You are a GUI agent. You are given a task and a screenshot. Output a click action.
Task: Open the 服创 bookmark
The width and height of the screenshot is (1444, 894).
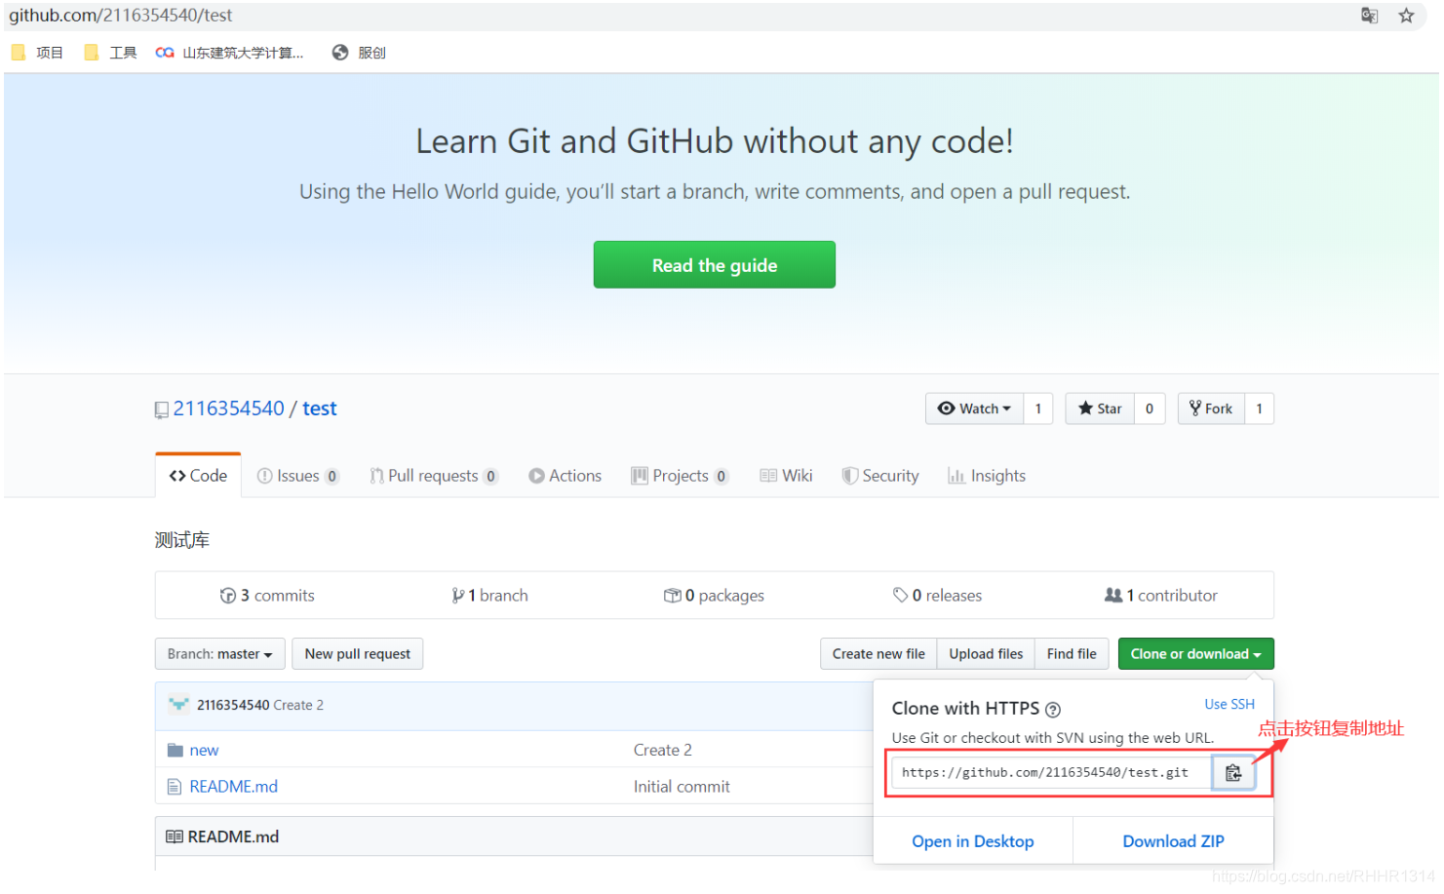(x=359, y=53)
